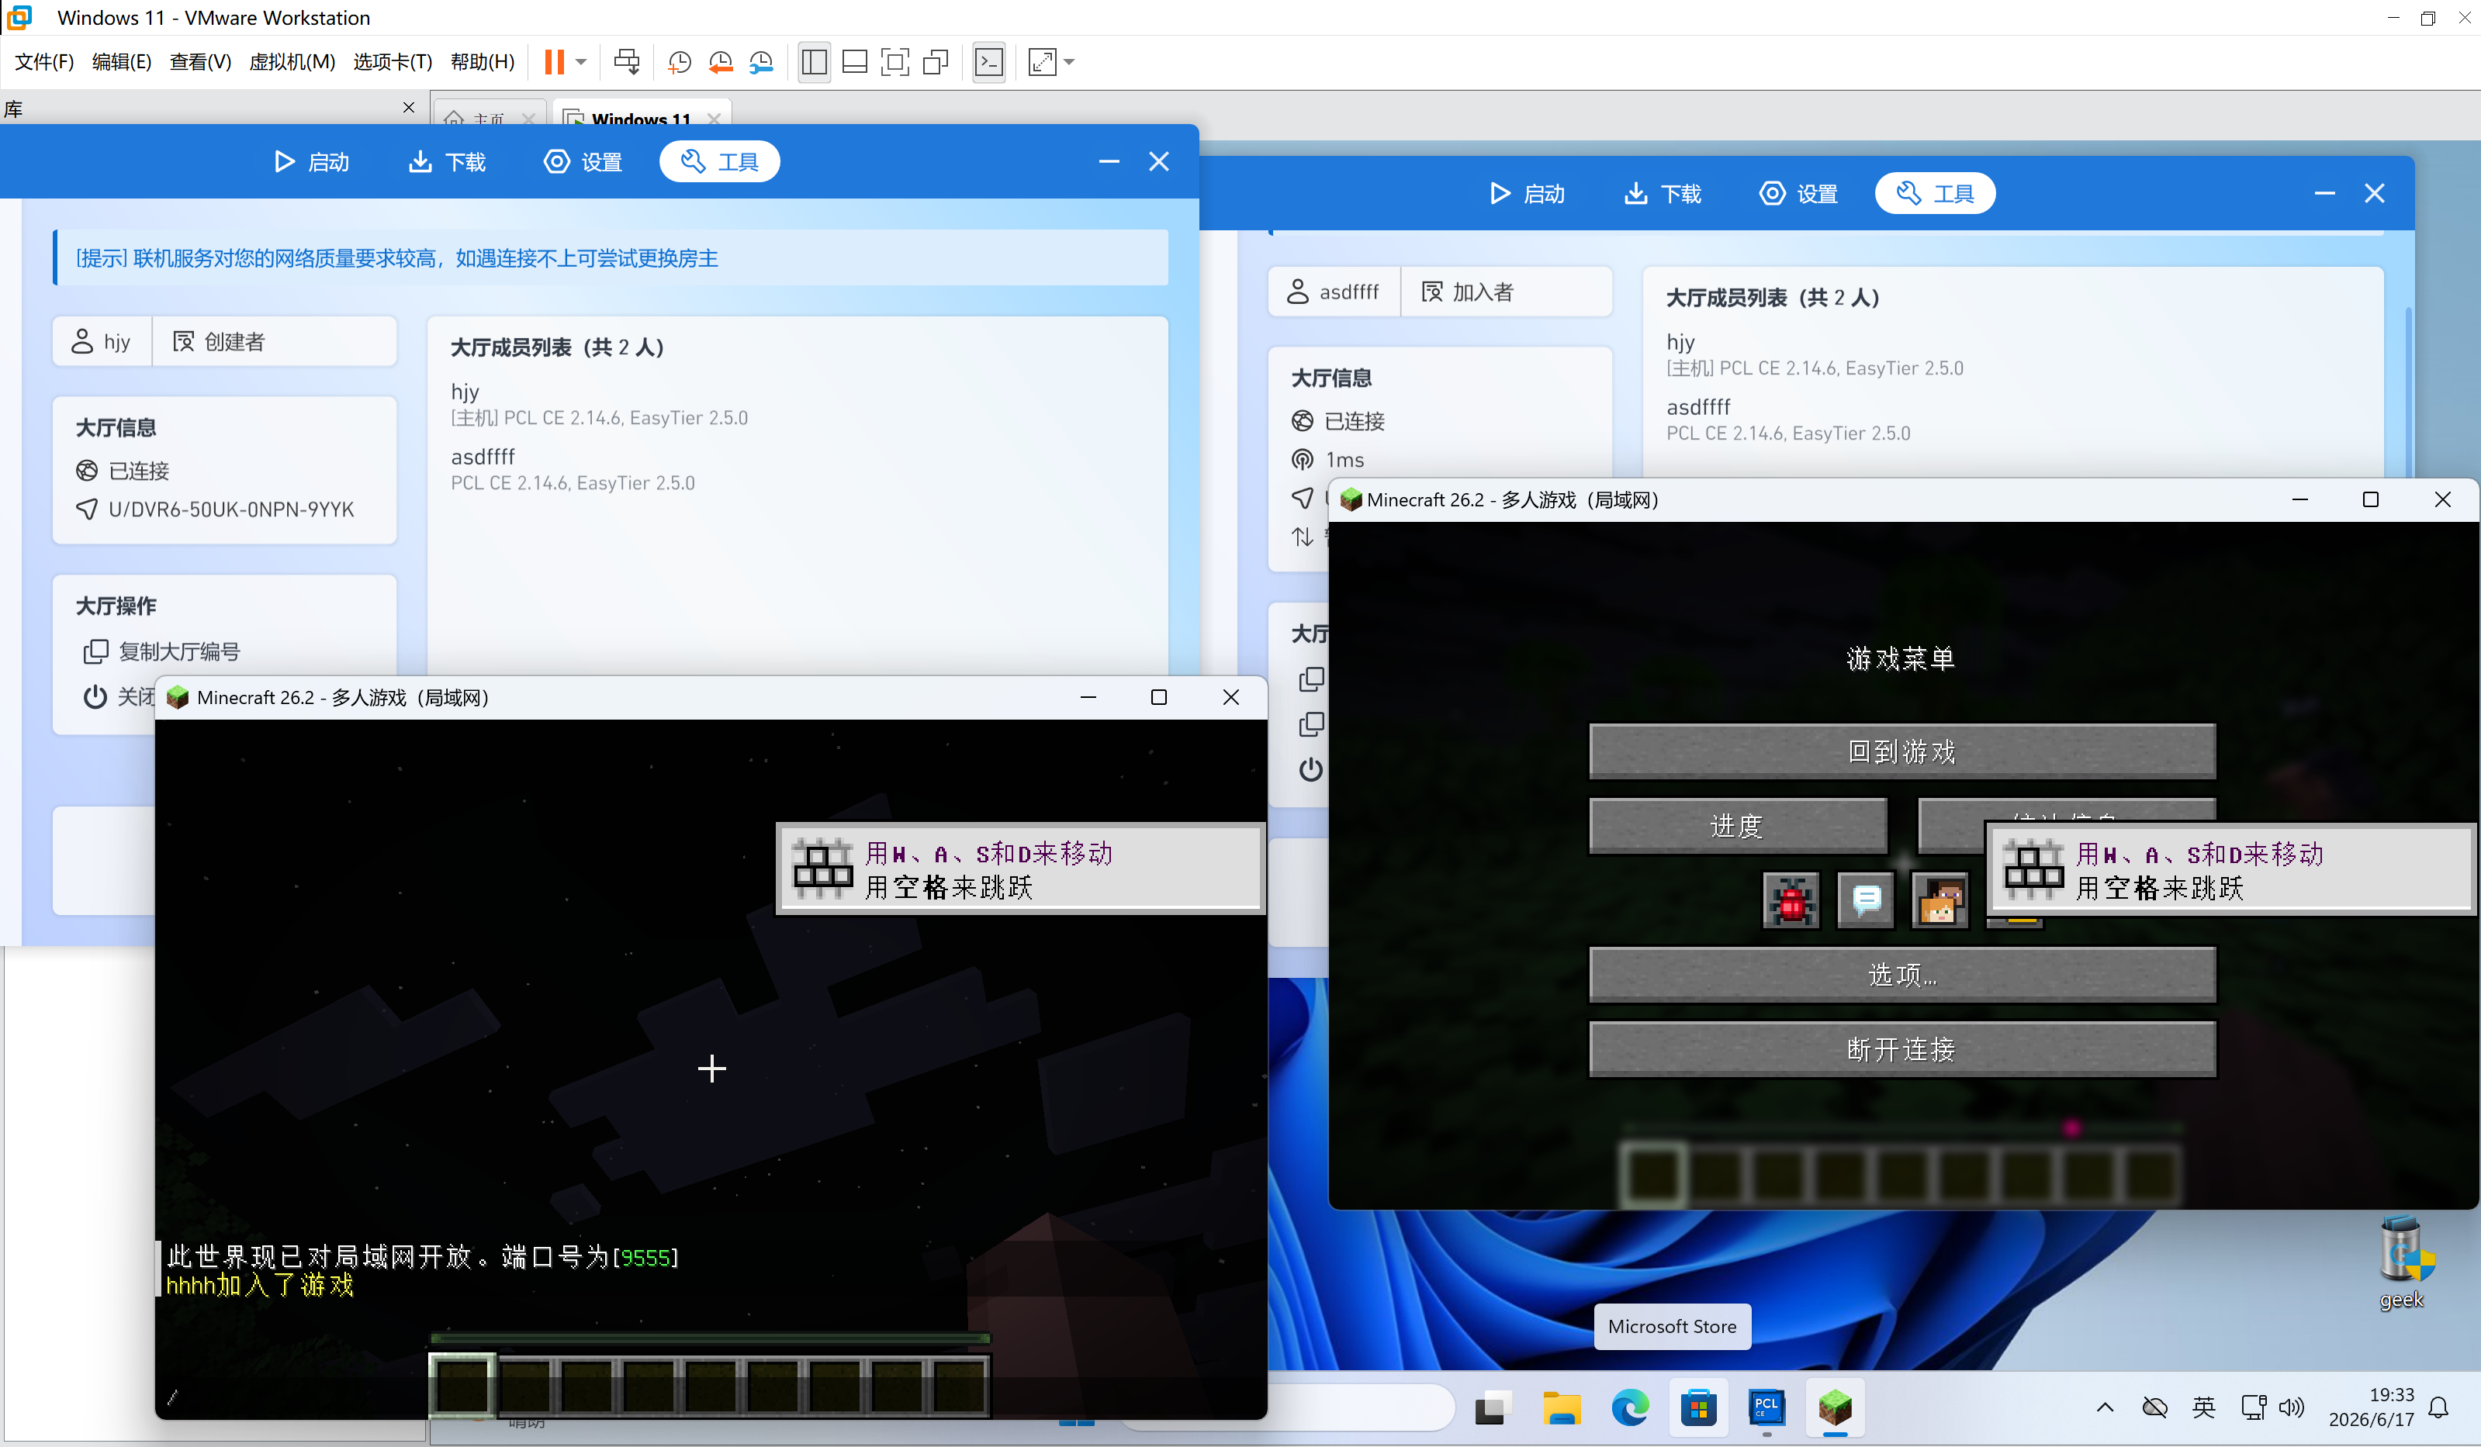Open the dropdown arrow beside the pause button
The height and width of the screenshot is (1447, 2481).
click(x=581, y=62)
